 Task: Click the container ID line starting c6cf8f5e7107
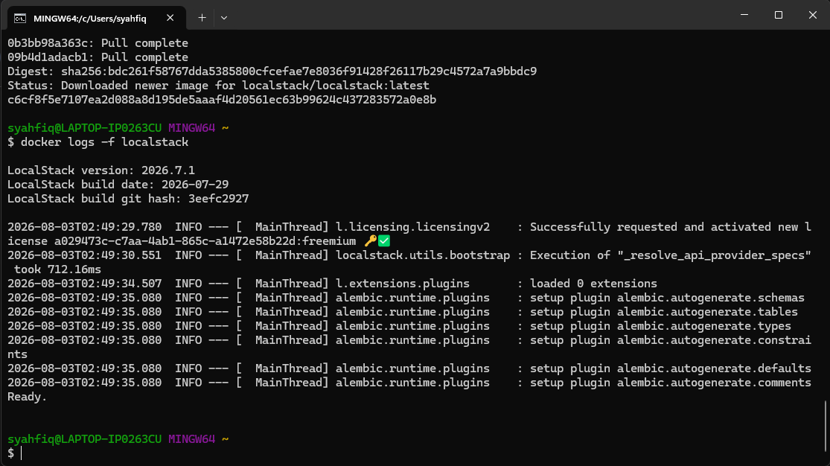pyautogui.click(x=222, y=100)
